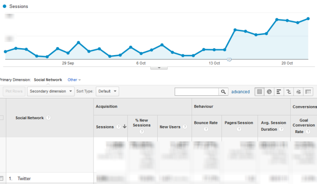Image resolution: width=317 pixels, height=184 pixels.
Task: Open the Secondary dimension dropdown
Action: (51, 91)
